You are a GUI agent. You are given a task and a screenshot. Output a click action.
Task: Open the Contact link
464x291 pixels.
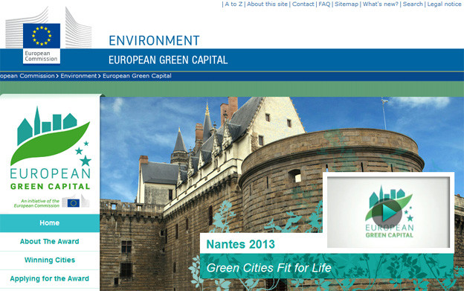pyautogui.click(x=303, y=4)
